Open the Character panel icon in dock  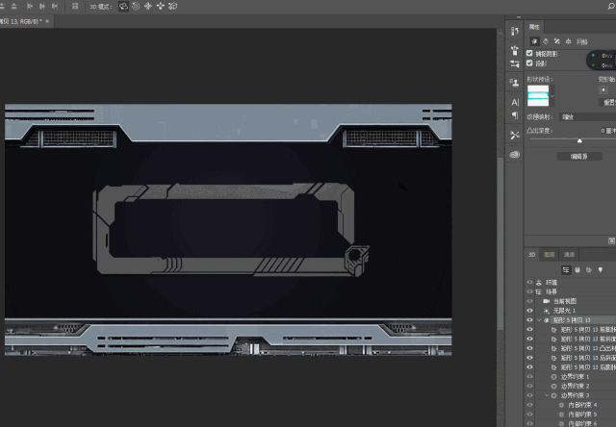tap(515, 101)
